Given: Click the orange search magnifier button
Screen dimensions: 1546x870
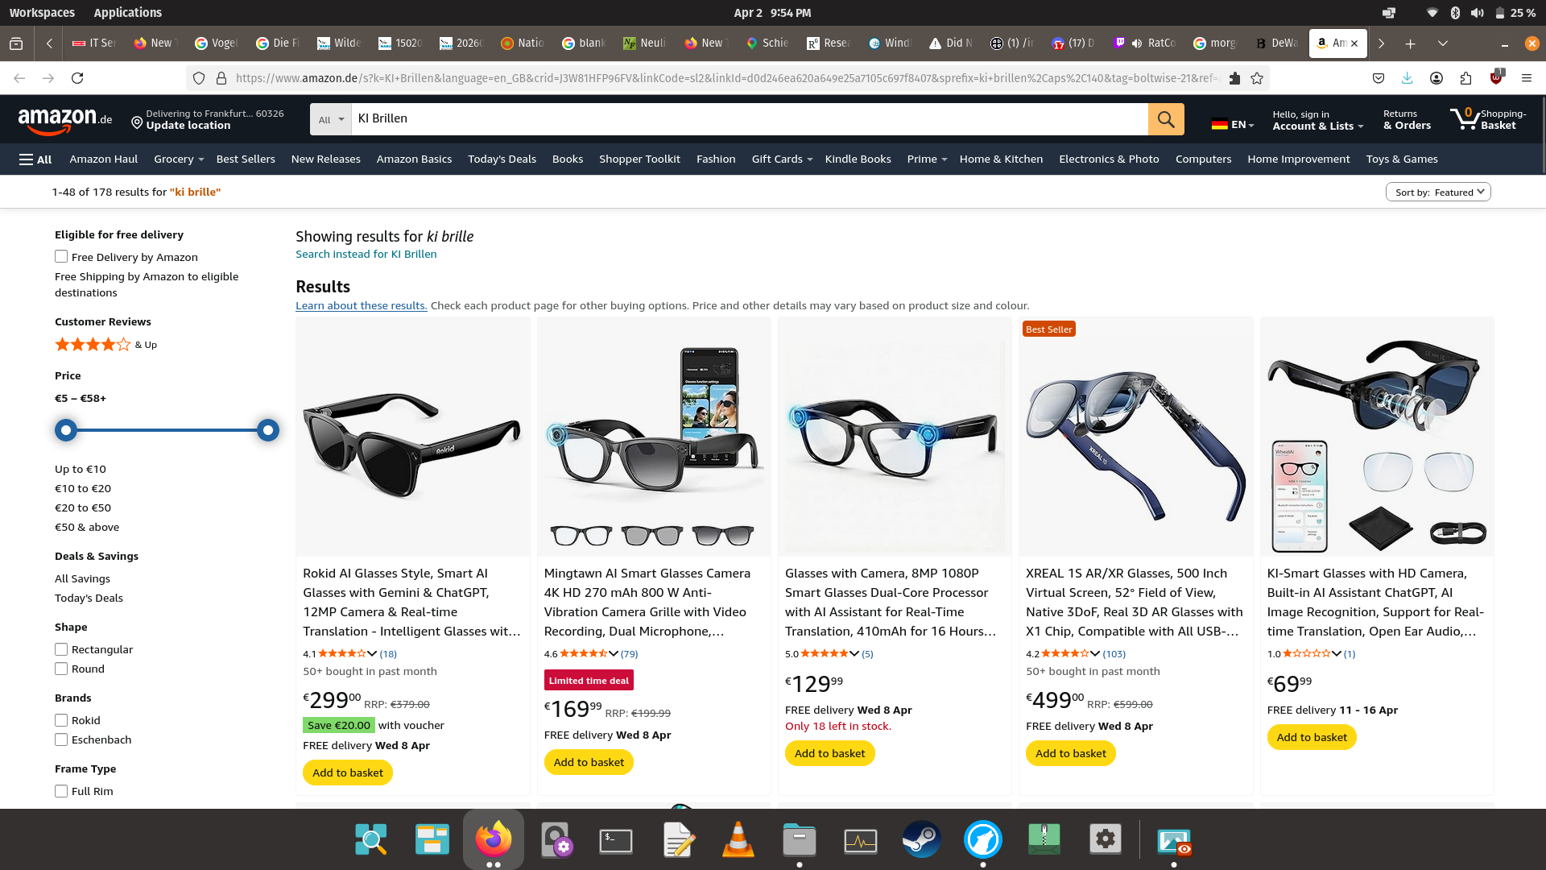Looking at the screenshot, I should [1165, 119].
